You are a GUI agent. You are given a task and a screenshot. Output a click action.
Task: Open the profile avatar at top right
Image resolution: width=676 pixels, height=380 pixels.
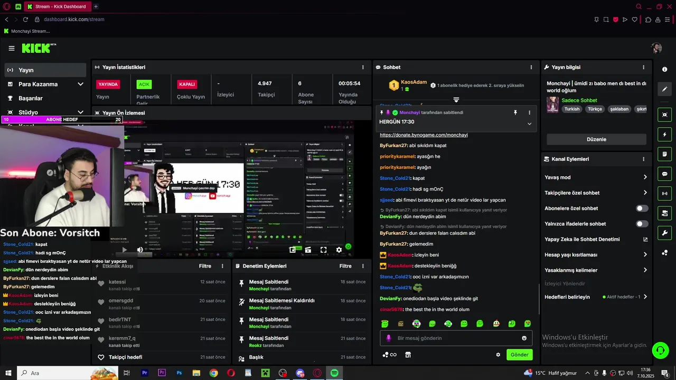click(x=656, y=48)
